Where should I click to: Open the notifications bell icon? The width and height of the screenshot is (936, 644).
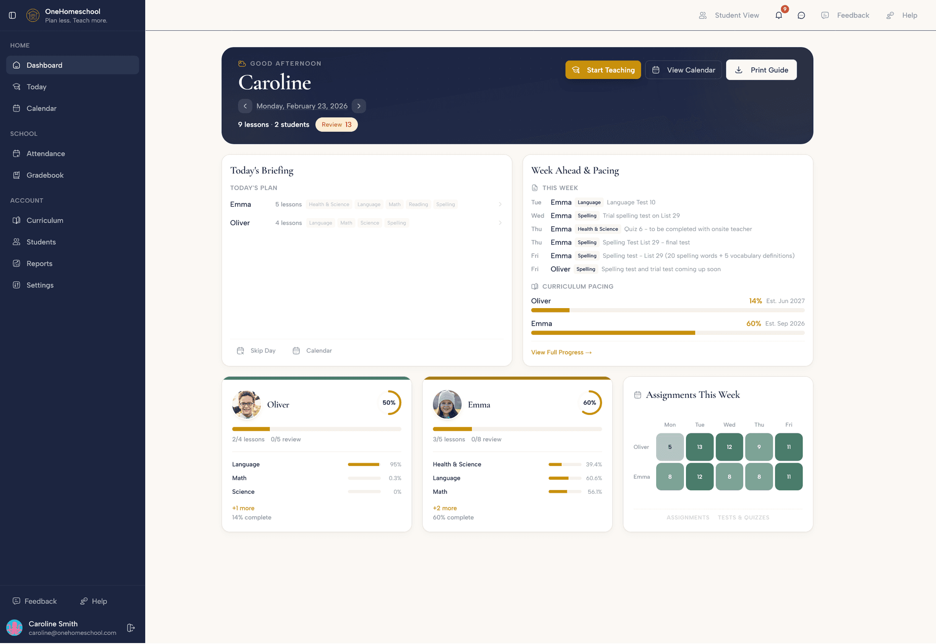click(x=778, y=15)
